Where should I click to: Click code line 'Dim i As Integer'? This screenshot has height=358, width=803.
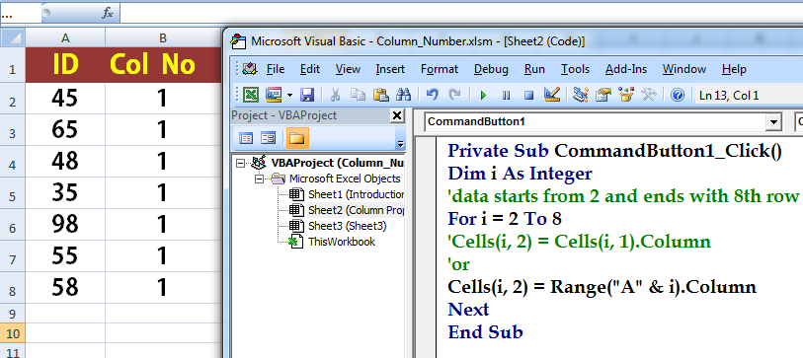[520, 174]
